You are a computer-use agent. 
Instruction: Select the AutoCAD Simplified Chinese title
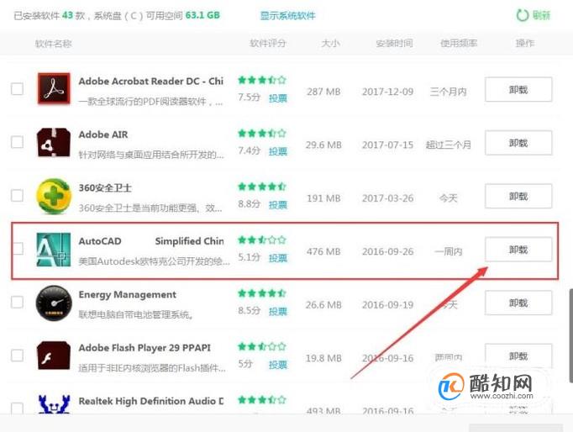coord(151,241)
